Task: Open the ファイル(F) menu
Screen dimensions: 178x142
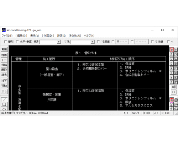Action: point(7,36)
